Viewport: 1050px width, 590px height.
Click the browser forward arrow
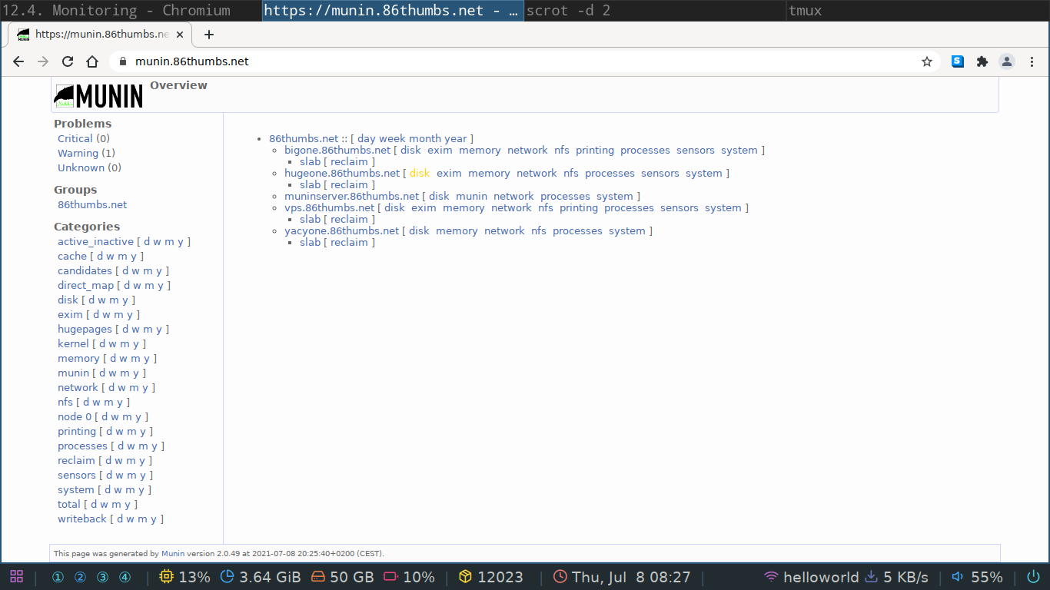tap(43, 61)
